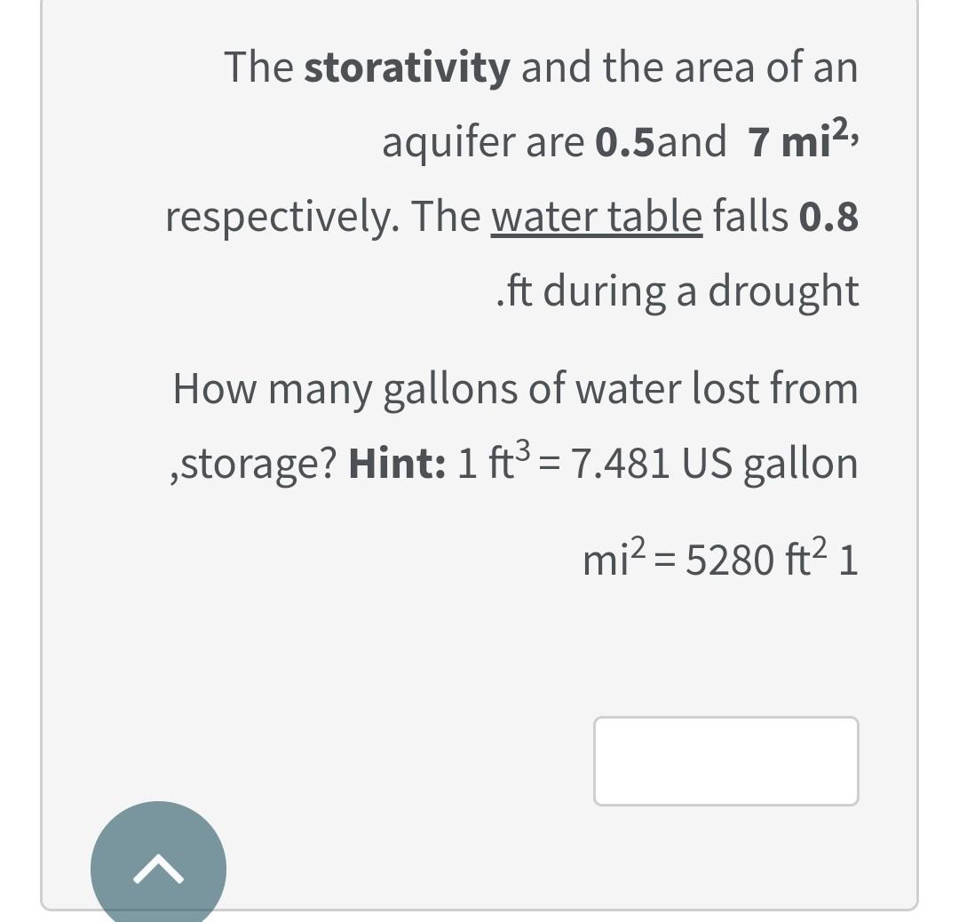The height and width of the screenshot is (922, 959).
Task: Click the Hint label in the question
Action: 394,462
